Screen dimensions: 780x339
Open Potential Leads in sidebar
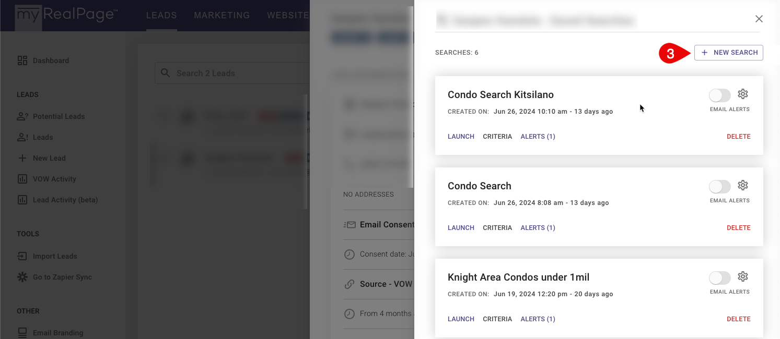click(59, 116)
